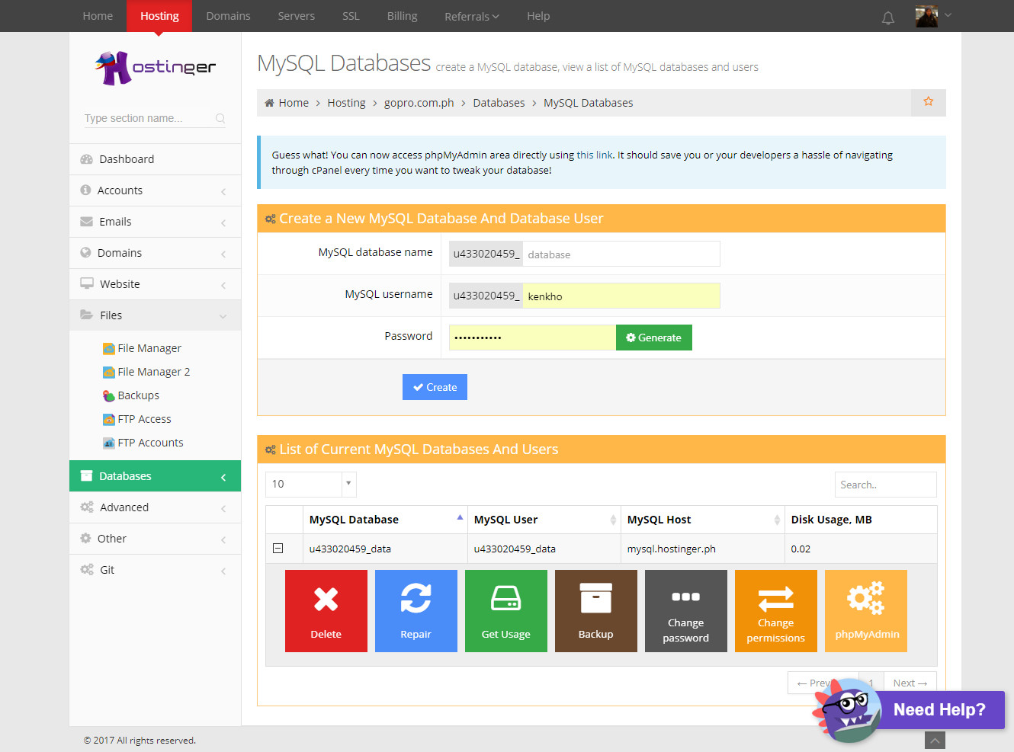
Task: Open FTP Access in sidebar
Action: coord(137,419)
